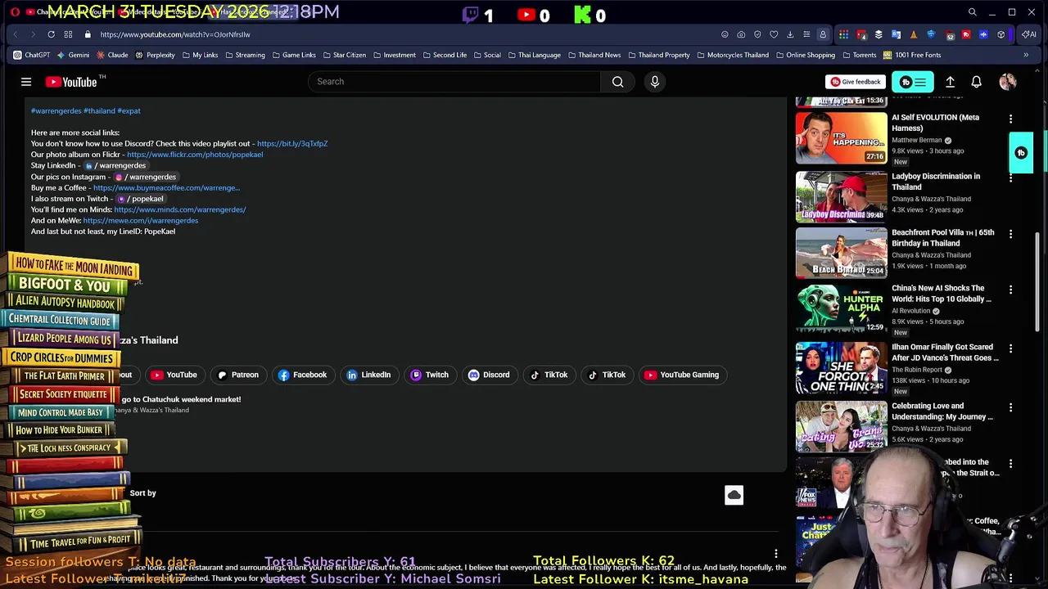Open options menu for Beachfront Pool Villa video
Viewport: 1048px width, 589px height.
coord(1010,235)
